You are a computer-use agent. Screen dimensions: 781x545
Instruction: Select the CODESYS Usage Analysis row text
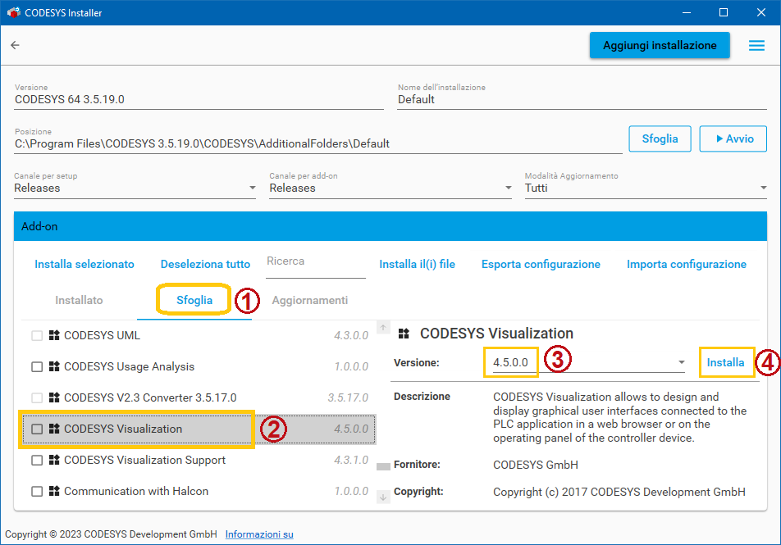(x=129, y=367)
